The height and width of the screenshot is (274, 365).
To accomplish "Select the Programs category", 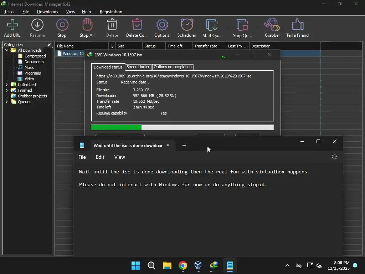I will (30, 73).
